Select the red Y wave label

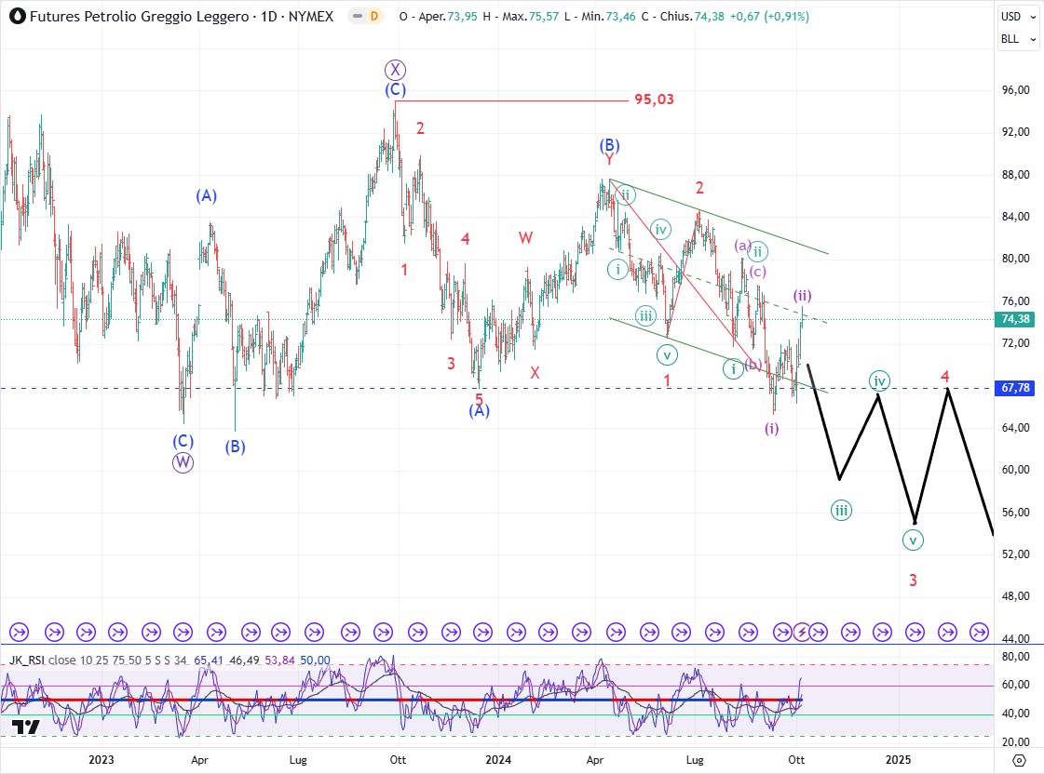(x=609, y=160)
